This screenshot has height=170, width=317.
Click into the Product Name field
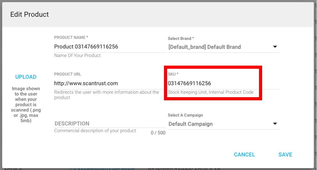(110, 47)
